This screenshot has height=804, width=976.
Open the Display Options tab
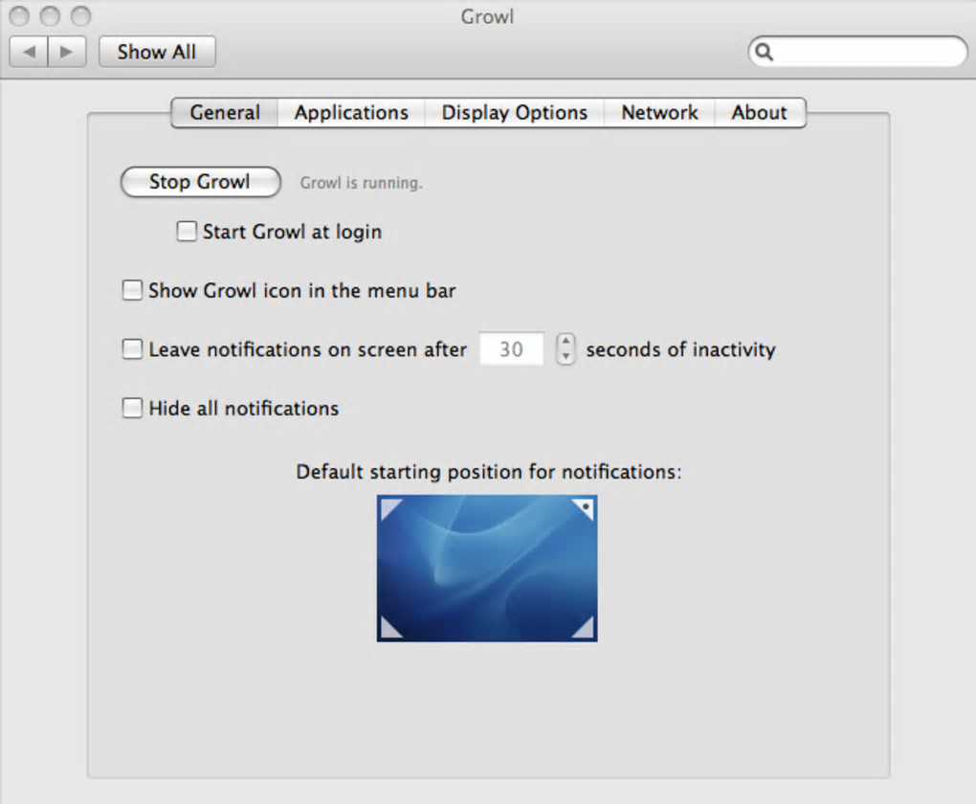[514, 113]
